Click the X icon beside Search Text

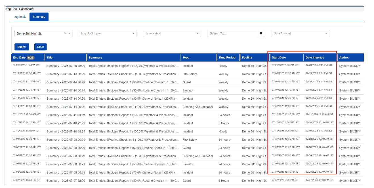click(261, 33)
